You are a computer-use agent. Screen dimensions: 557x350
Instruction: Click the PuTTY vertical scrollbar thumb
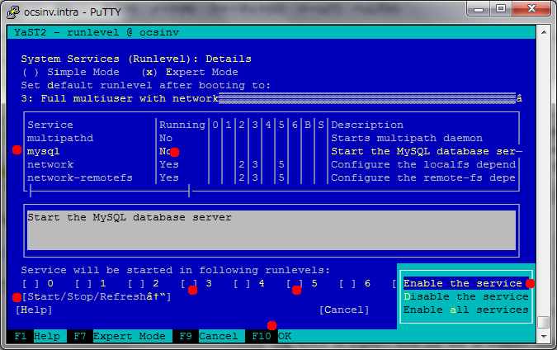coord(544,322)
